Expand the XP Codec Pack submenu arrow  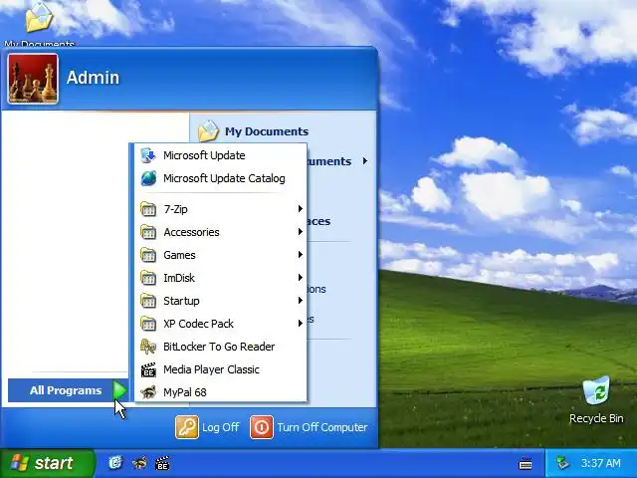(x=301, y=323)
